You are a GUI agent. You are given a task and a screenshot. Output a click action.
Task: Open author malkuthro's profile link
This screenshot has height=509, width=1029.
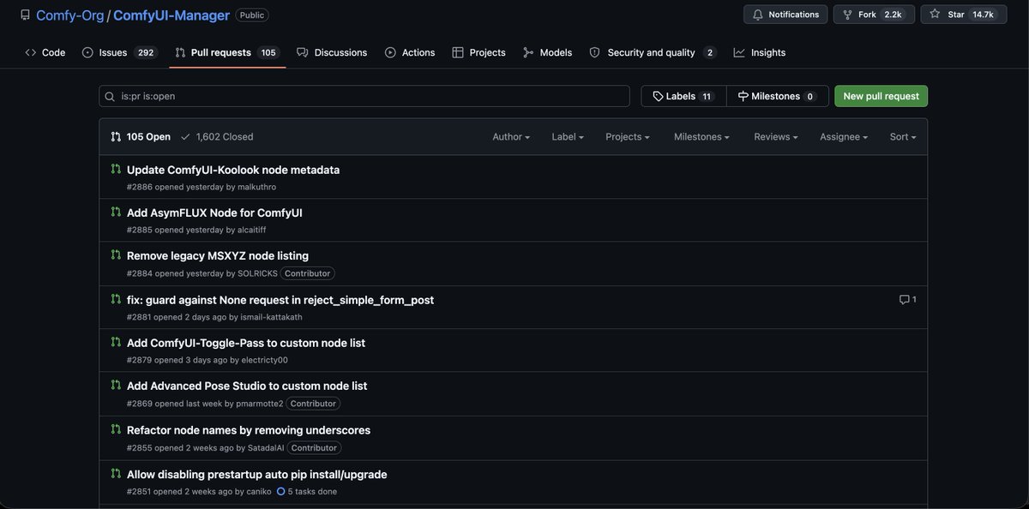(256, 187)
